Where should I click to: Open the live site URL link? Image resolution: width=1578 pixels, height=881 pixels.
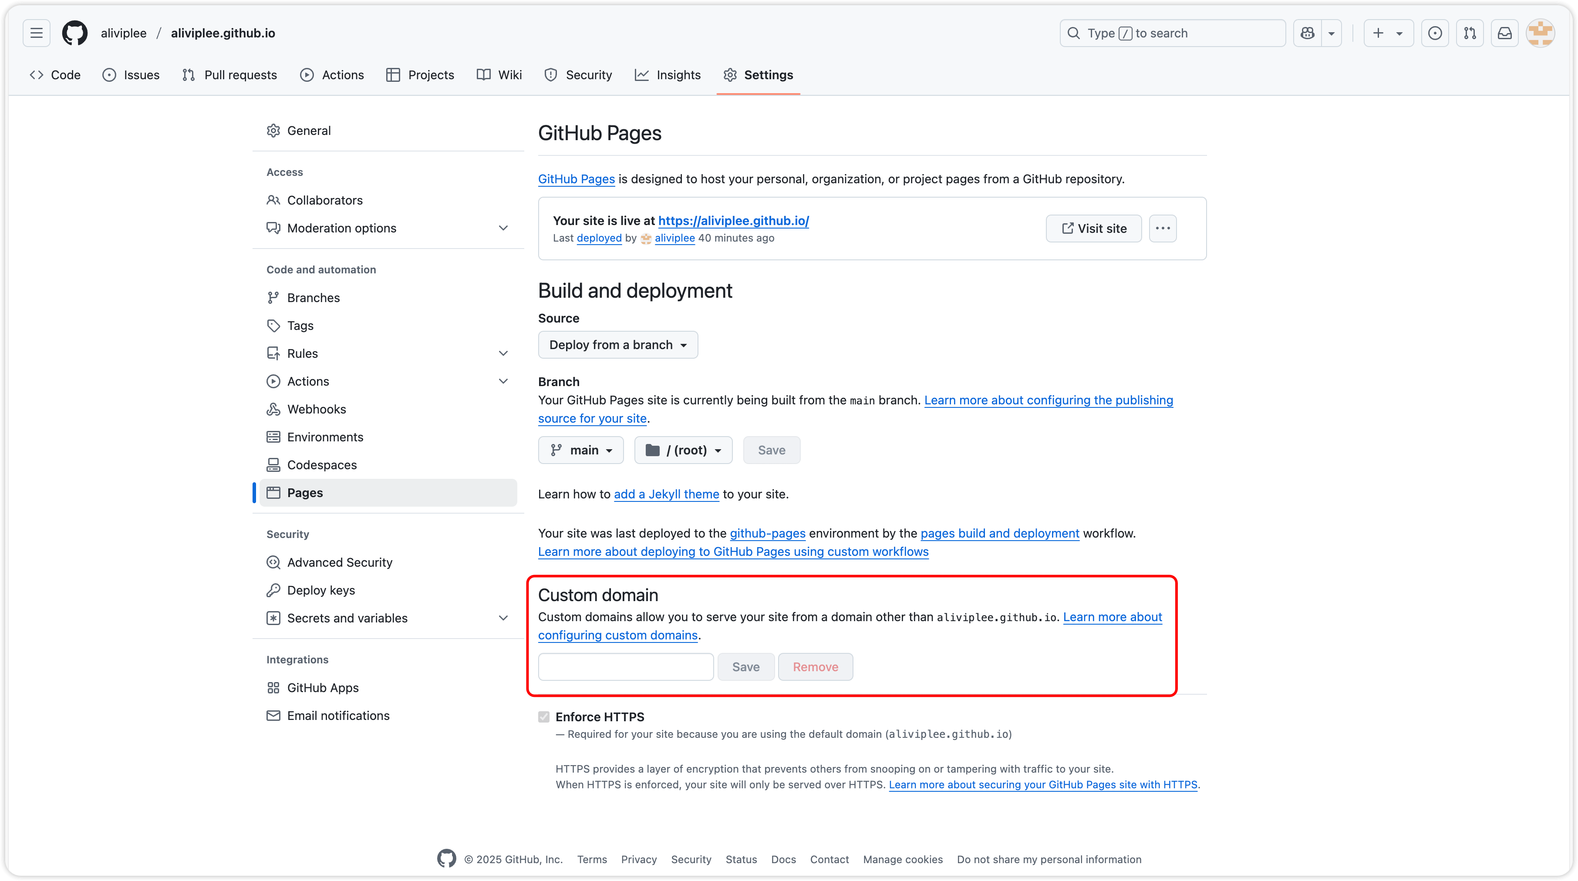tap(733, 220)
